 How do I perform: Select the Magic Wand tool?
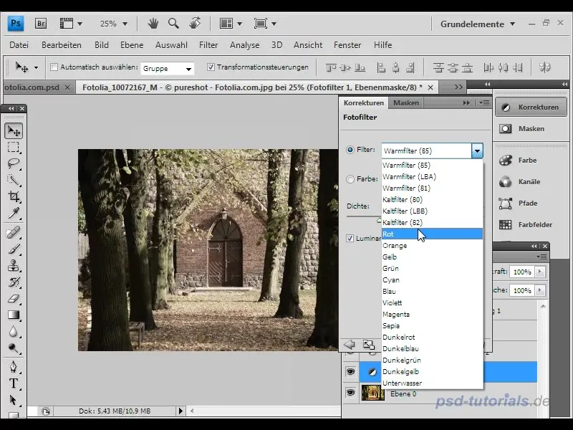tap(14, 180)
